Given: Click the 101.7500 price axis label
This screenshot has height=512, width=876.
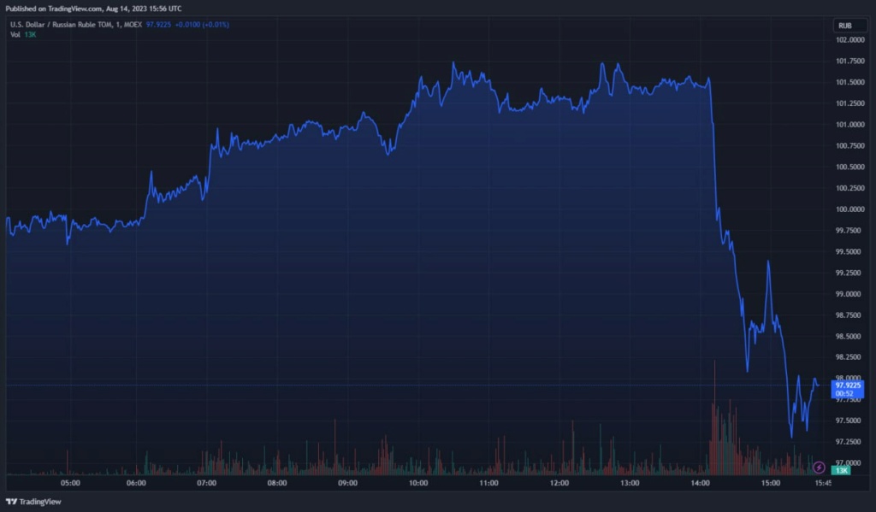Looking at the screenshot, I should pyautogui.click(x=849, y=61).
